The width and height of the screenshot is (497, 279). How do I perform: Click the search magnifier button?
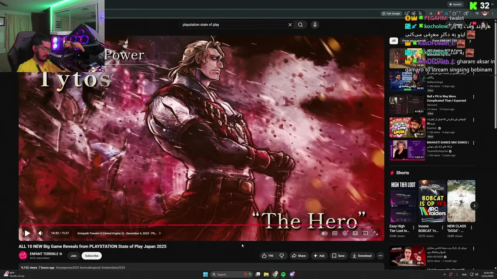[301, 25]
